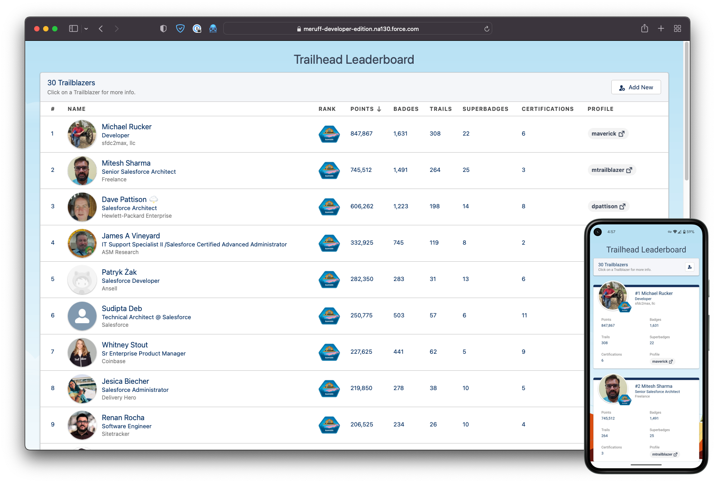The width and height of the screenshot is (715, 483).
Task: Click the Ranger badge in Michael Rucker's row
Action: coord(329,134)
